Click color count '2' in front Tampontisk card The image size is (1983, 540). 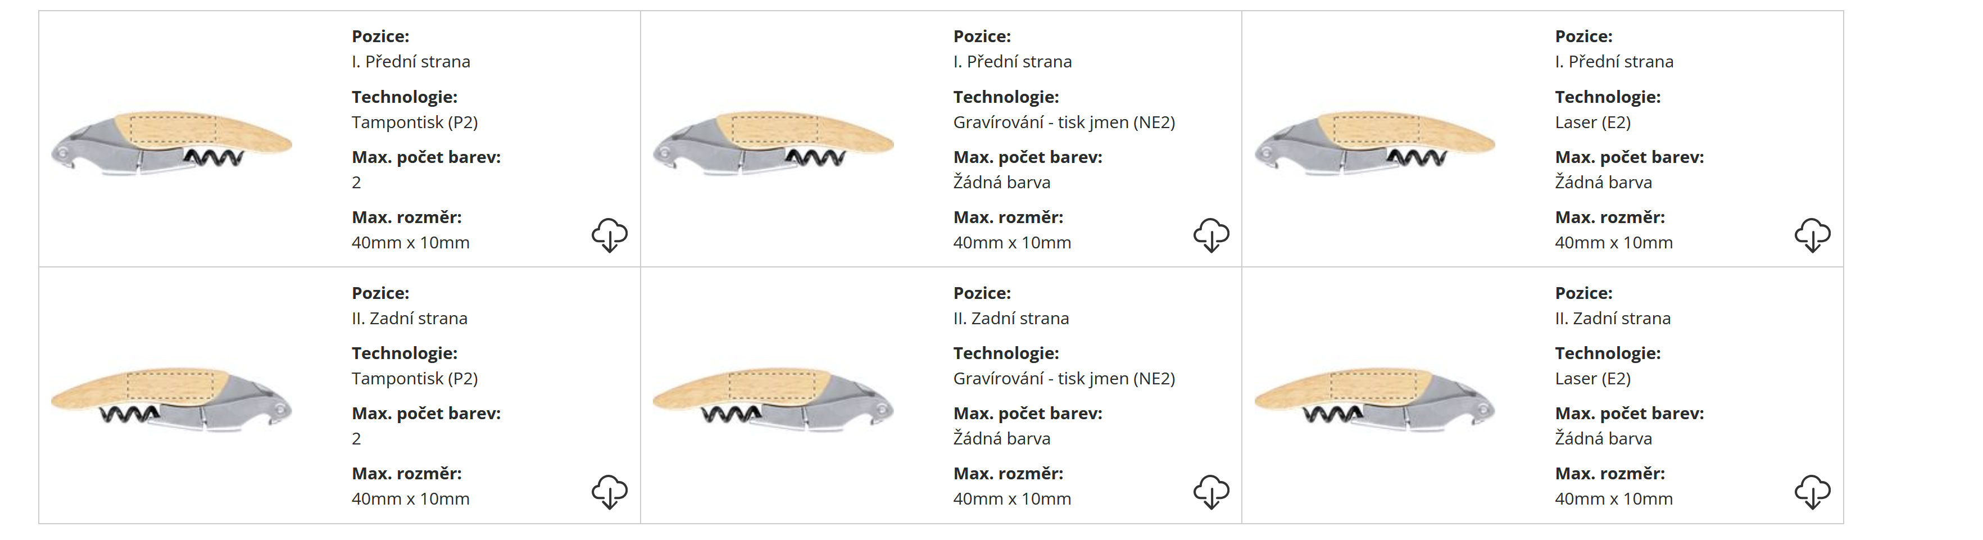pos(356,183)
